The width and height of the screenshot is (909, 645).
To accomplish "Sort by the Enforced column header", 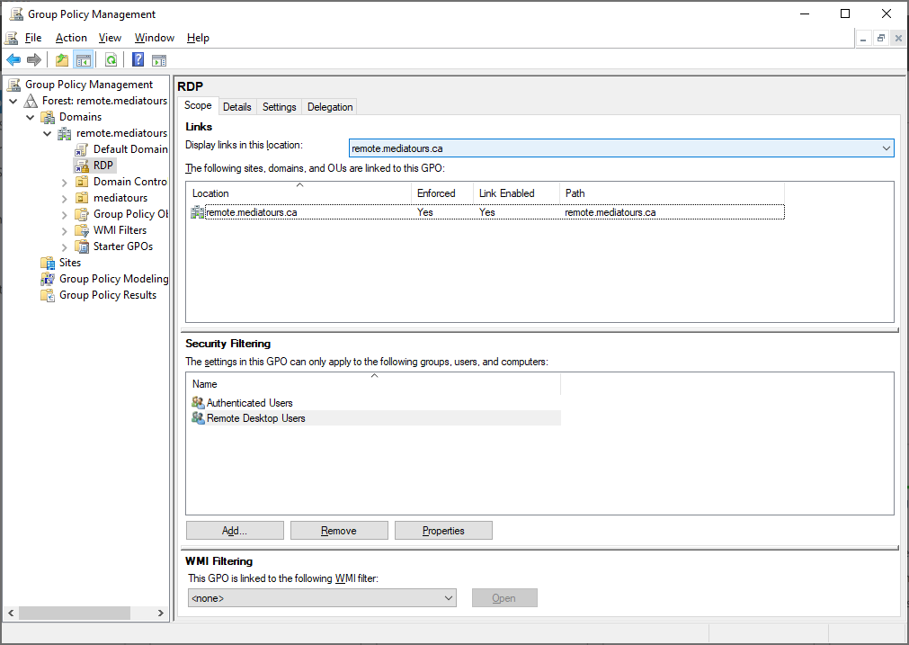I will click(442, 193).
